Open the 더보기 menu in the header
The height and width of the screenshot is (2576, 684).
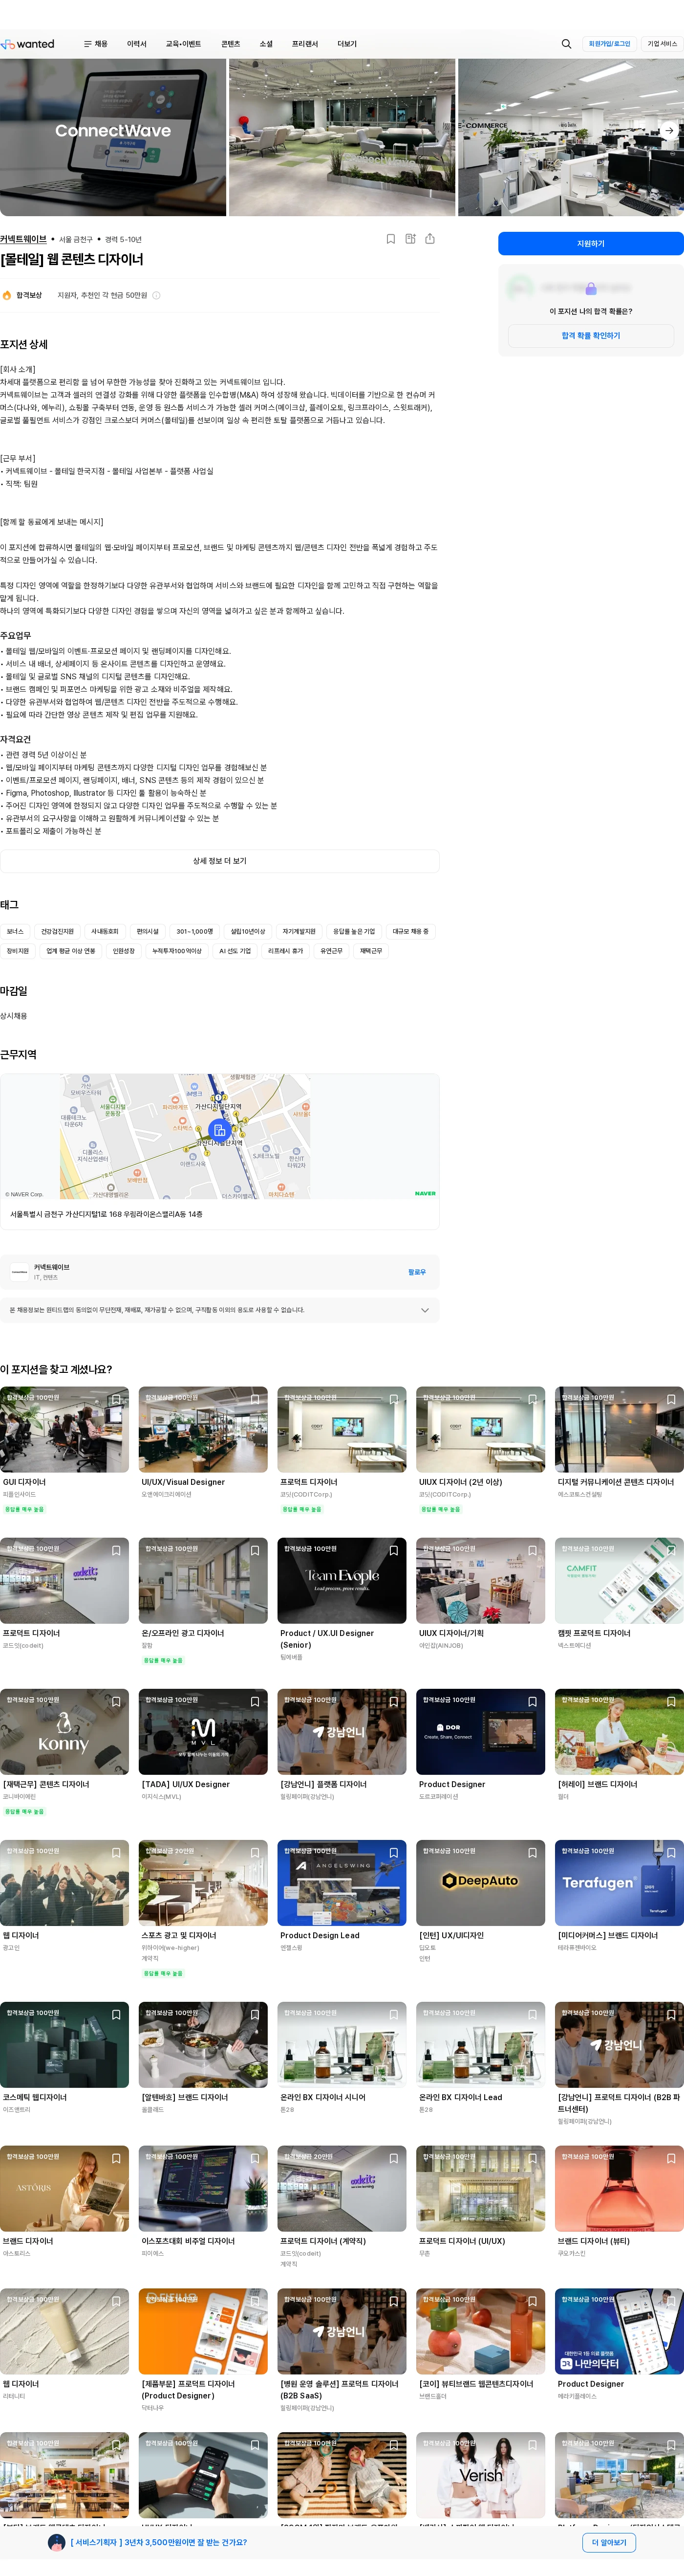tap(346, 44)
